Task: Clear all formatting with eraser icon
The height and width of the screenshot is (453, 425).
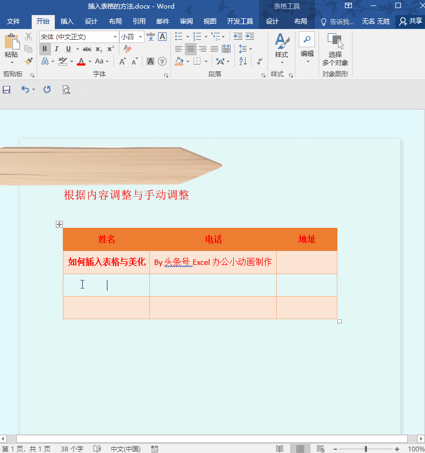Action: 127,49
